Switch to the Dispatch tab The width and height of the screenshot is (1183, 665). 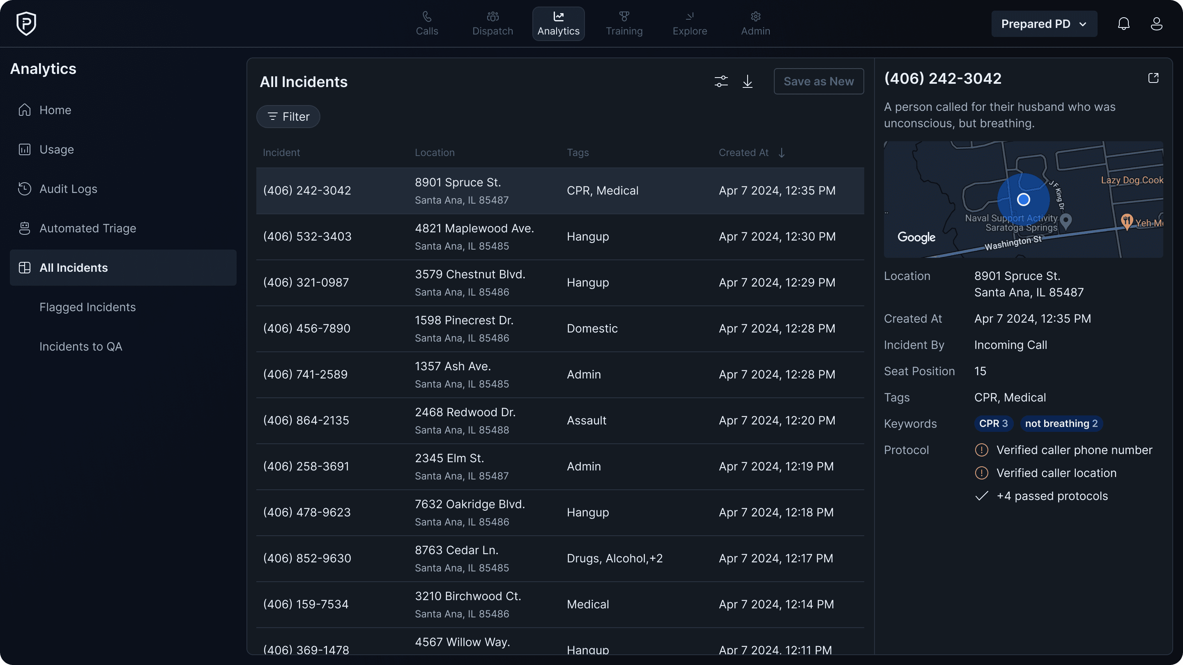(493, 24)
